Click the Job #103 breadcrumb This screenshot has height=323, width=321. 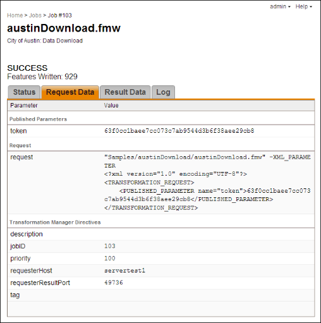pyautogui.click(x=60, y=15)
